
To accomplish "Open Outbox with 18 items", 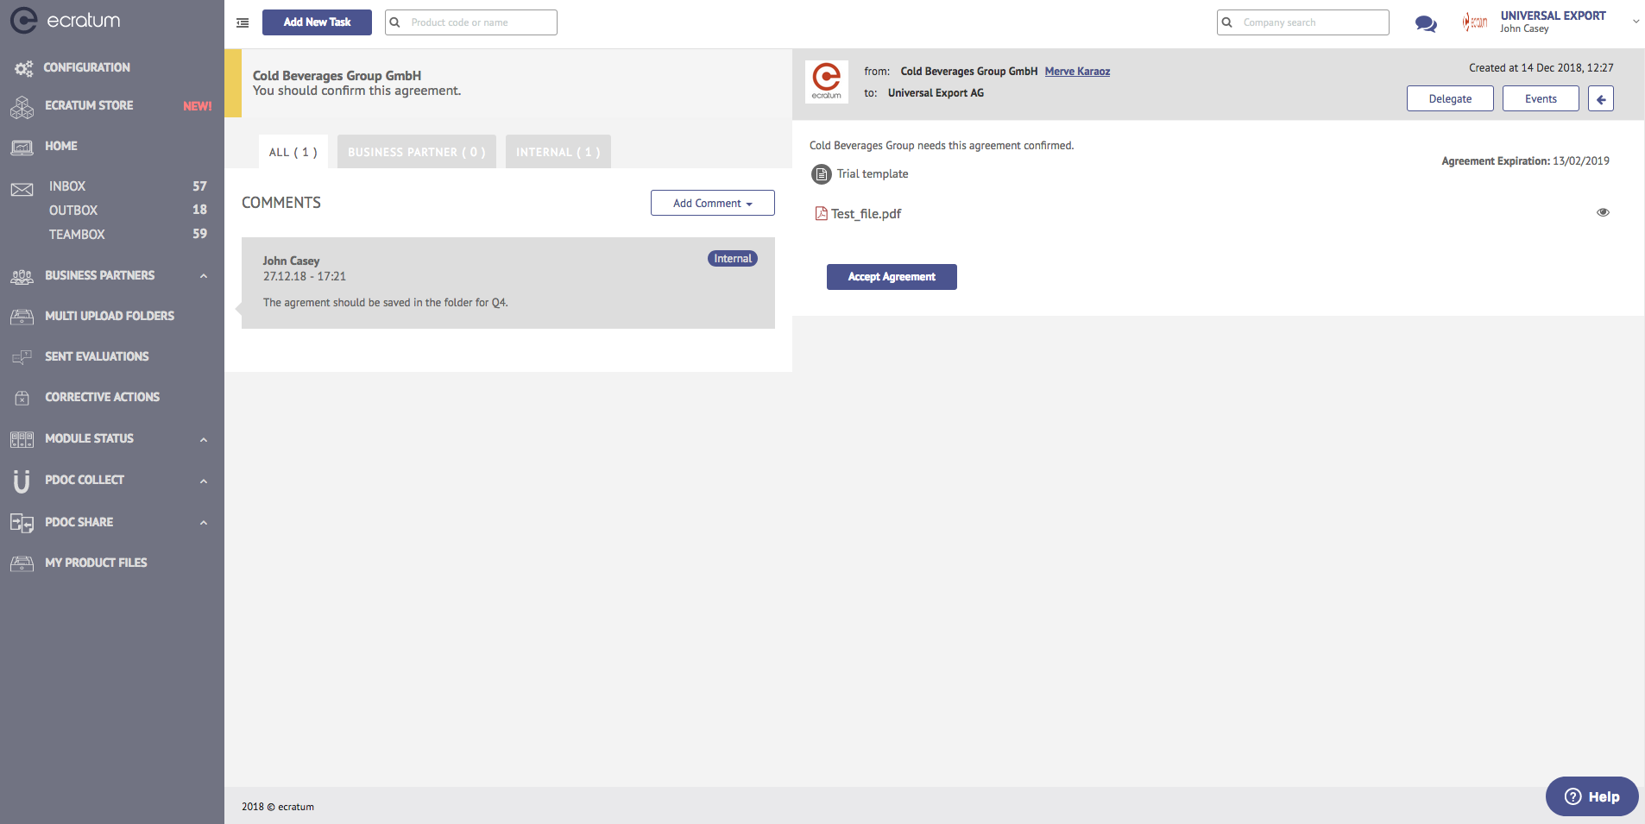I will [128, 211].
